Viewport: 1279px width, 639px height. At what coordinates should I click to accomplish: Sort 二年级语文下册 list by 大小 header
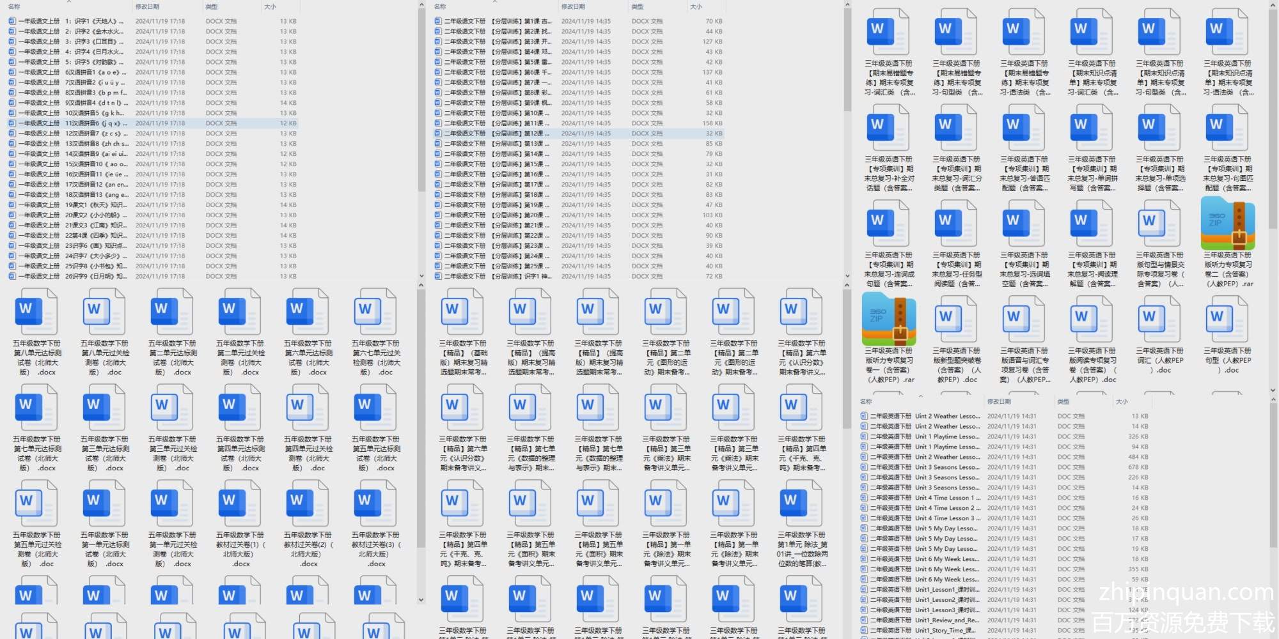point(696,6)
